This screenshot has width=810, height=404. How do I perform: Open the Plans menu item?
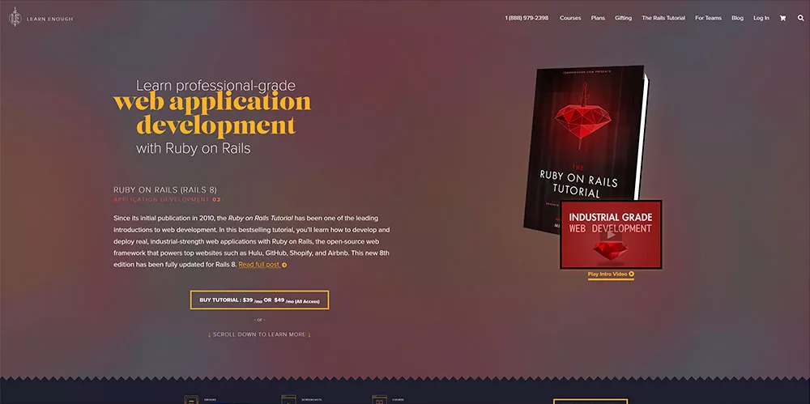(598, 18)
